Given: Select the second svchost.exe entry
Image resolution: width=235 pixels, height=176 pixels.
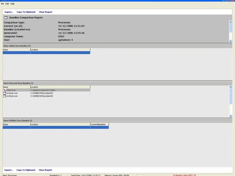Looking at the screenshot, I should click(12, 96).
